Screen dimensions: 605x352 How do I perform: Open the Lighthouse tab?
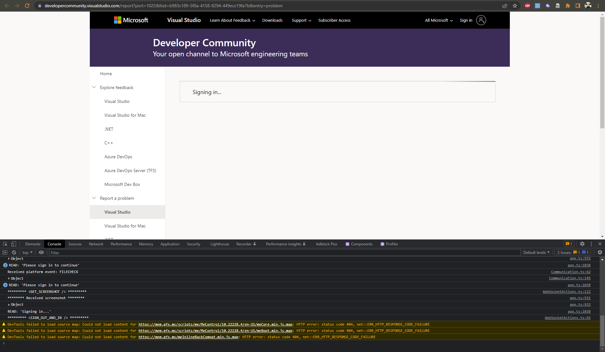pyautogui.click(x=220, y=244)
